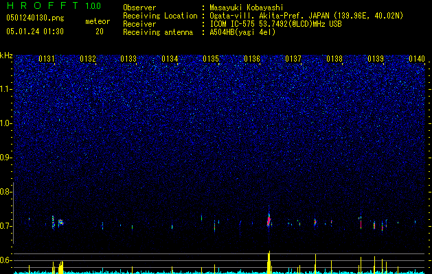Viewport: 432px width, 274px height.
Task: Click the timestamp 05.01.24 01:30
Action: pos(35,32)
